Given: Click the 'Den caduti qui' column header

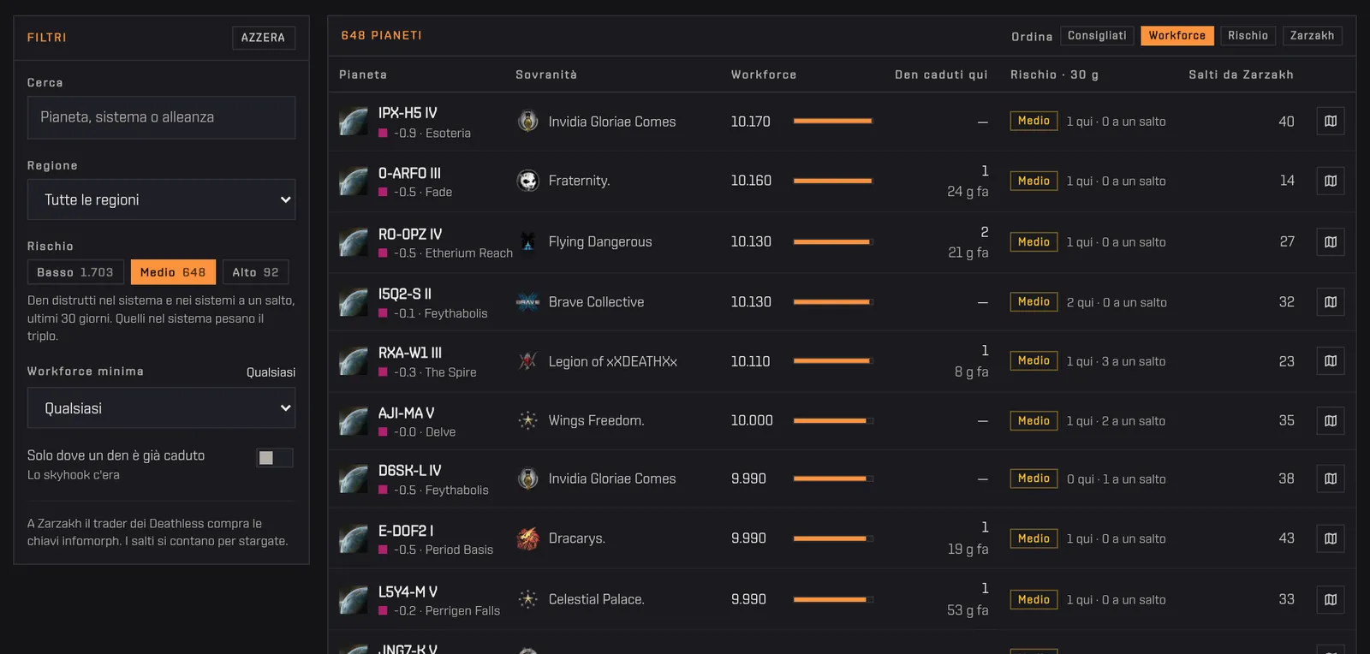Looking at the screenshot, I should click(x=941, y=75).
